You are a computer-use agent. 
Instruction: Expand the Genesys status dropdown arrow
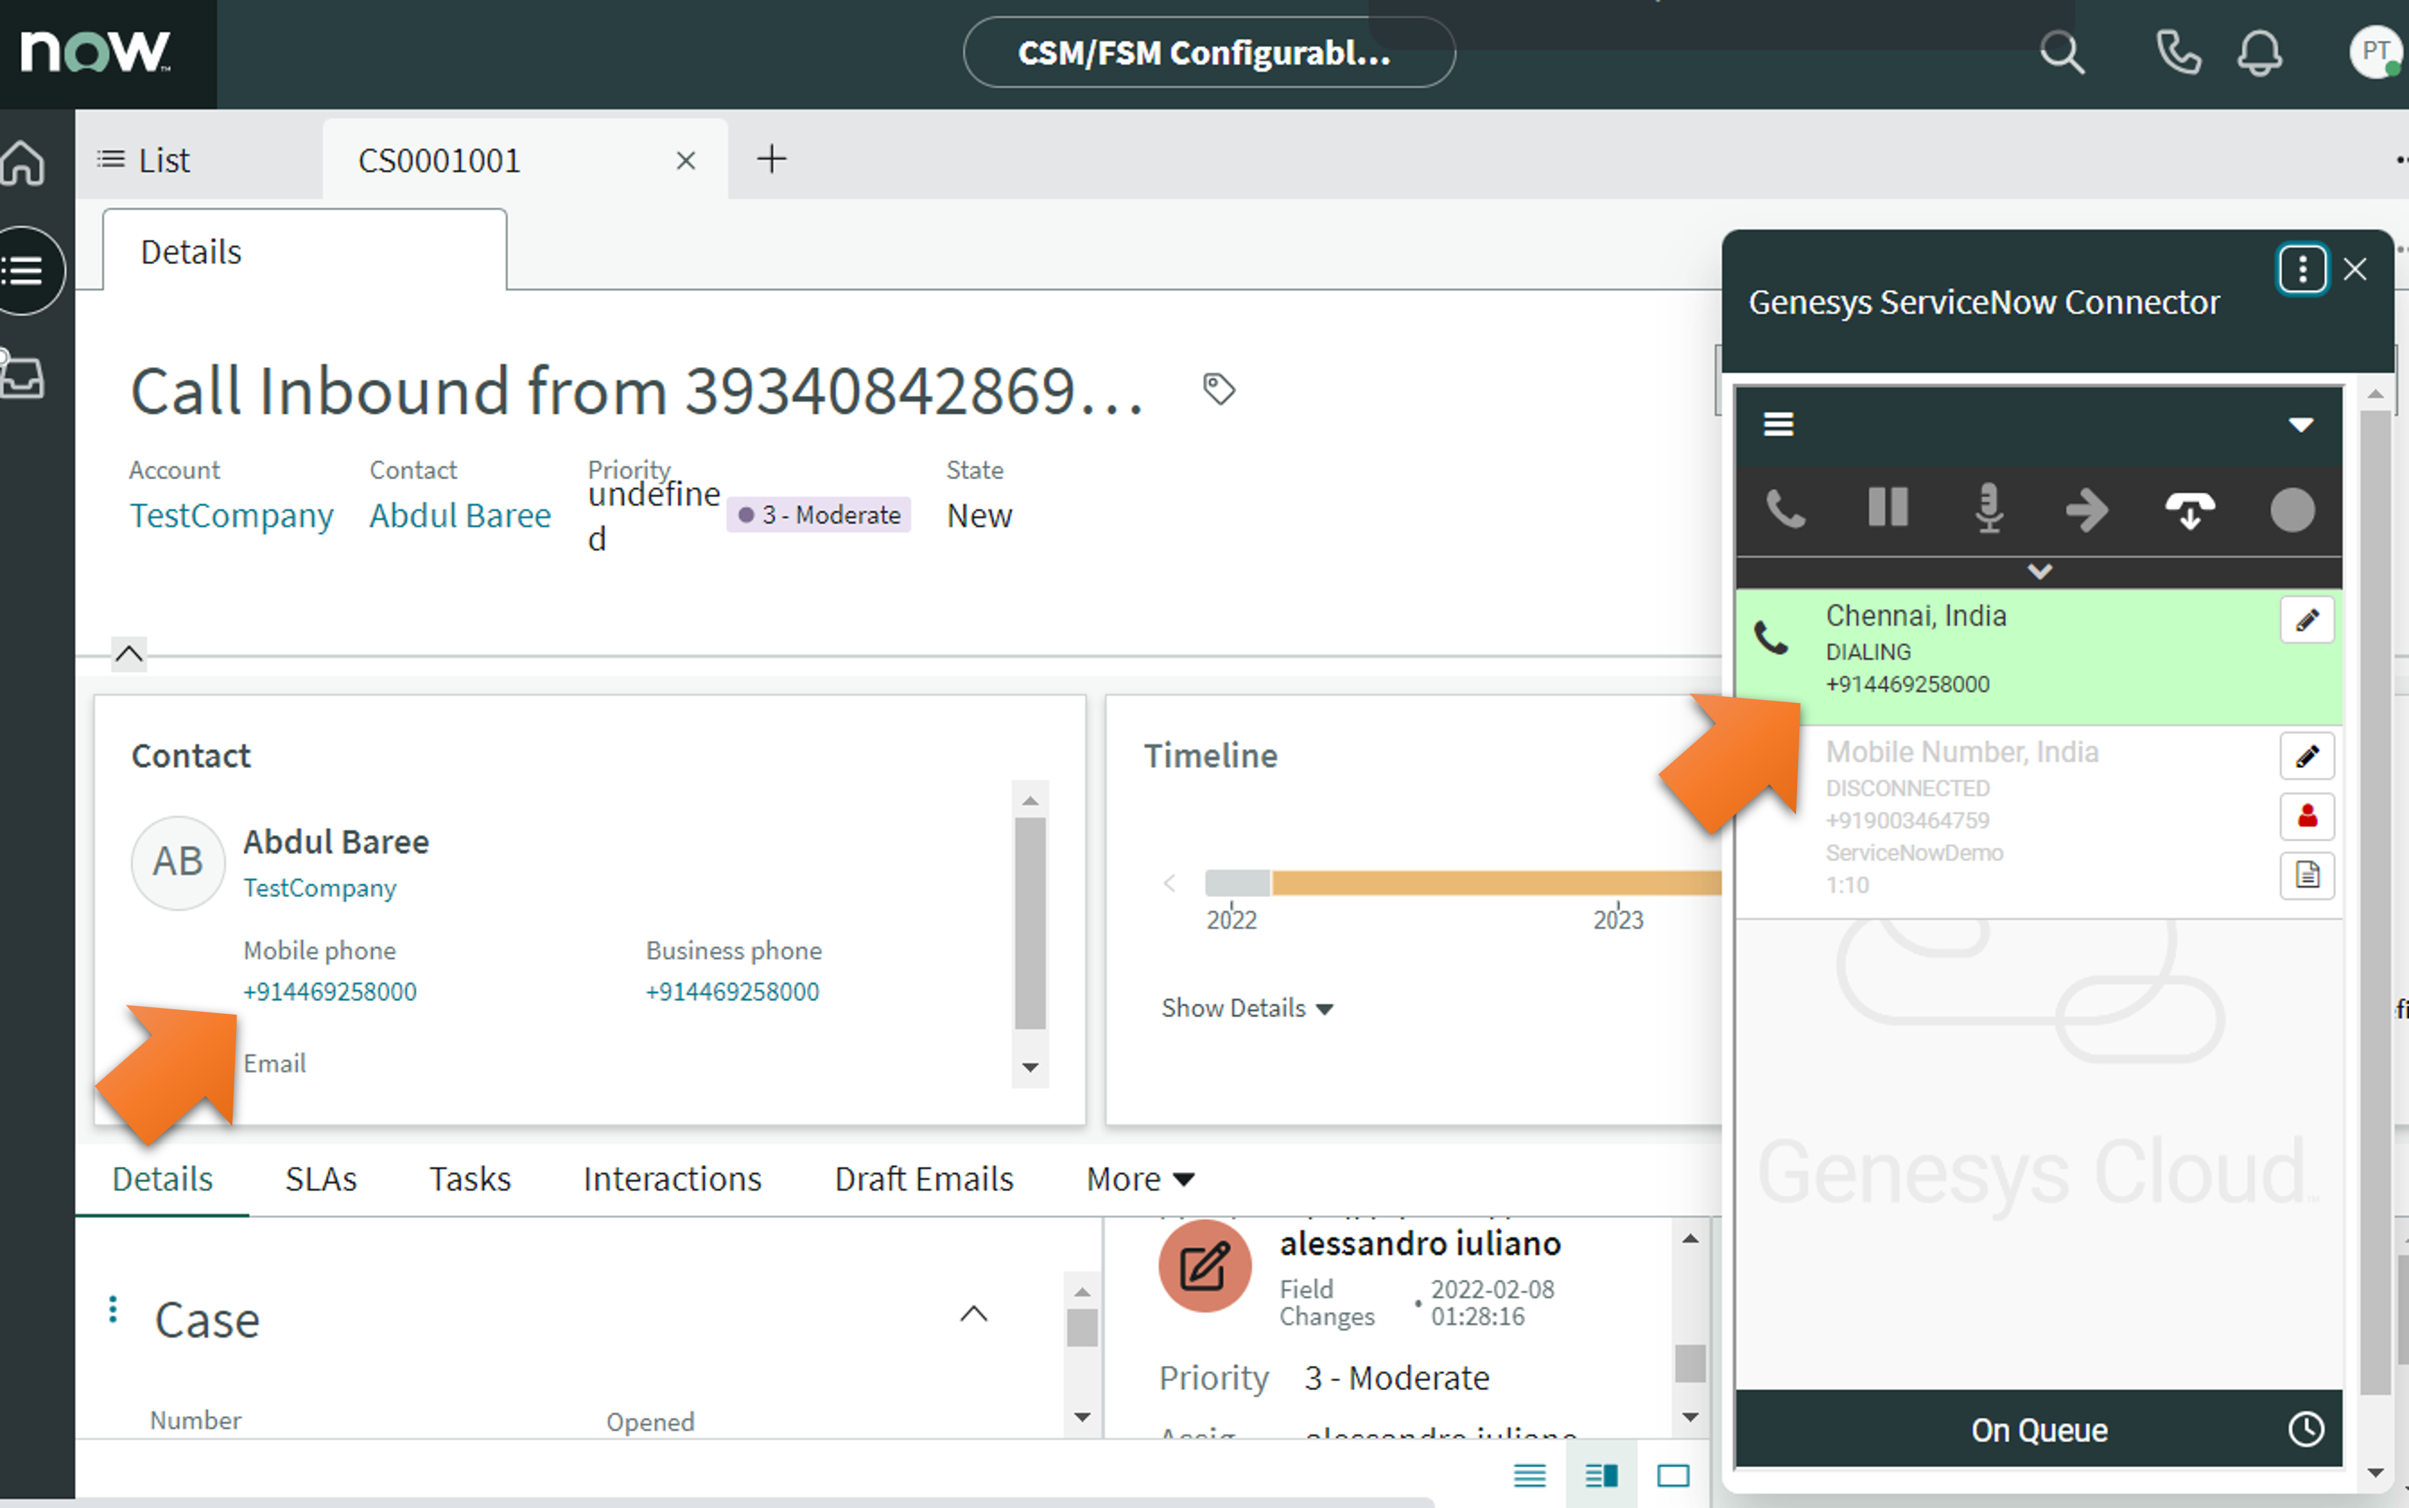click(2300, 425)
